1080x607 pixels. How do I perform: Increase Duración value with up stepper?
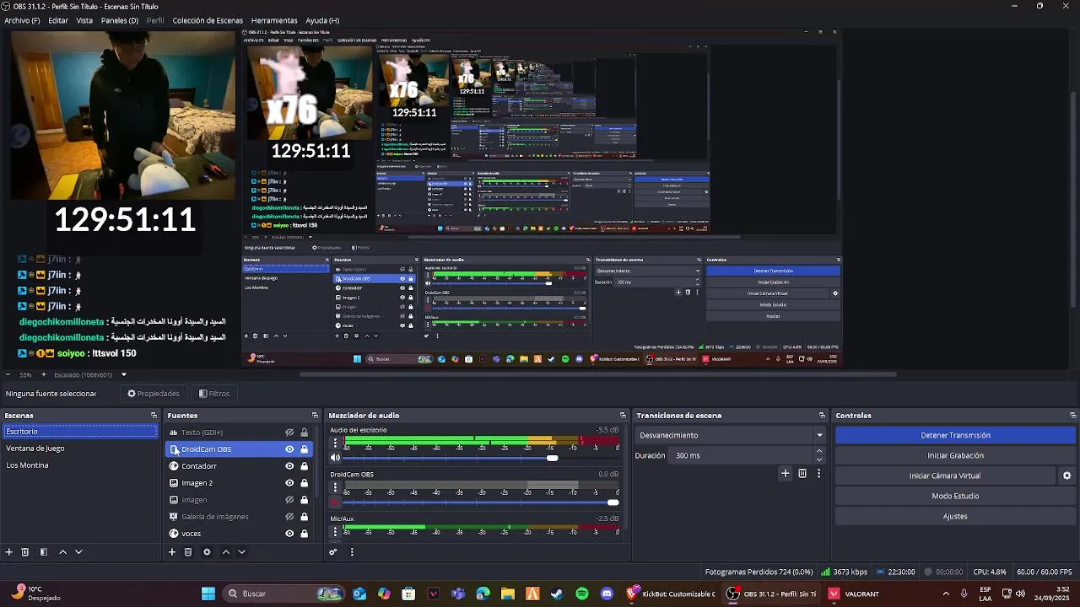pyautogui.click(x=818, y=451)
